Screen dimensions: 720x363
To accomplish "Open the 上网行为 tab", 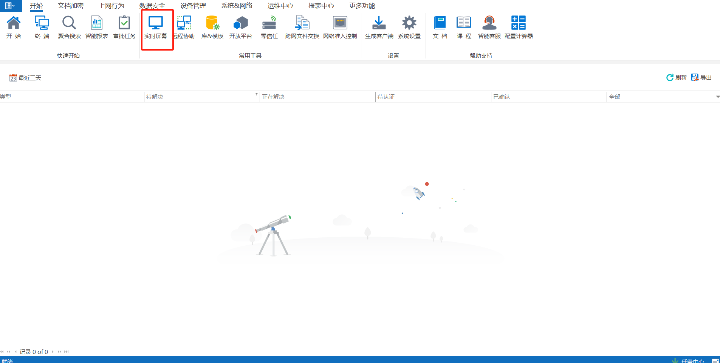I will [x=111, y=6].
